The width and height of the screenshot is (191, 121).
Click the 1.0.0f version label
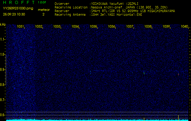42,3
